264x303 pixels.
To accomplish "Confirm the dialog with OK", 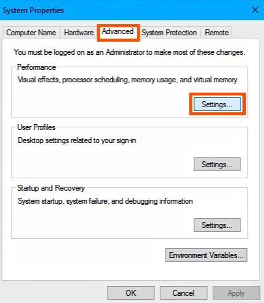I will (x=131, y=293).
